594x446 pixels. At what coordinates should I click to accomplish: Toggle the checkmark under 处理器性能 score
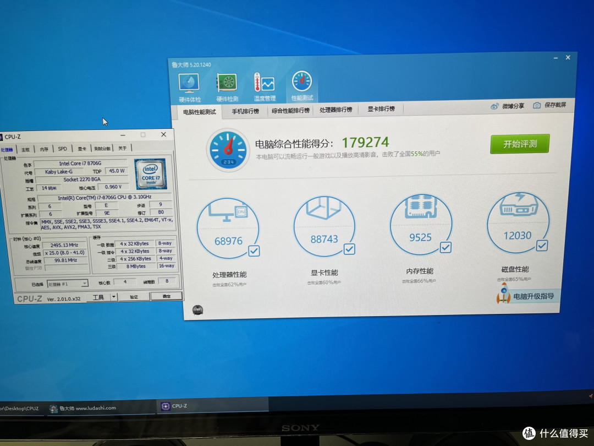[x=254, y=251]
